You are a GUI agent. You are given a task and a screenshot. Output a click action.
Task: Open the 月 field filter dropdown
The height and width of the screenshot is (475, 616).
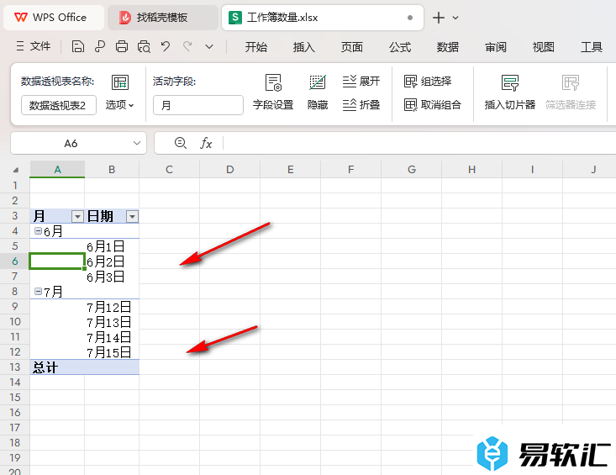[x=77, y=216]
